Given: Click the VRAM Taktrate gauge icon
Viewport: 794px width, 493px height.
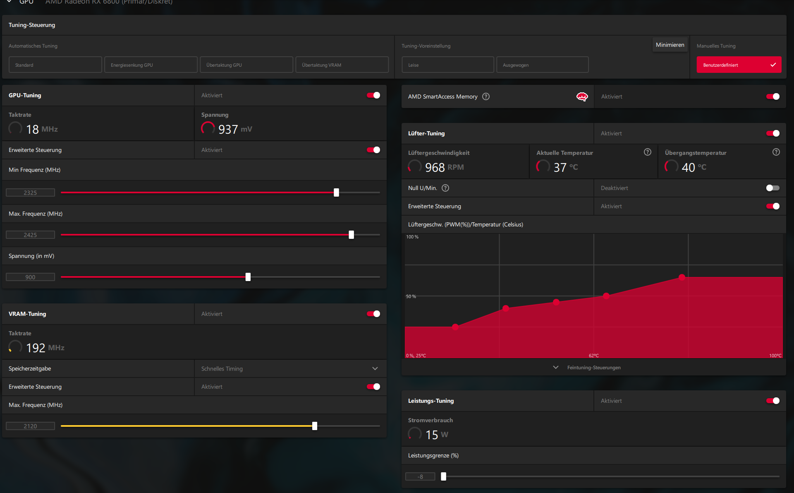Looking at the screenshot, I should pyautogui.click(x=15, y=347).
